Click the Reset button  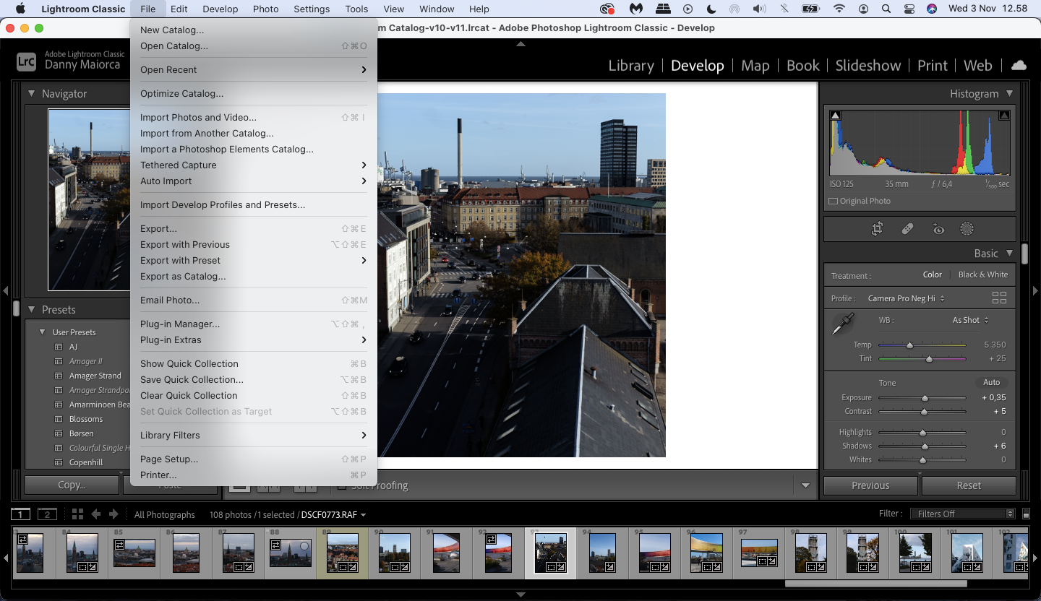pos(969,485)
